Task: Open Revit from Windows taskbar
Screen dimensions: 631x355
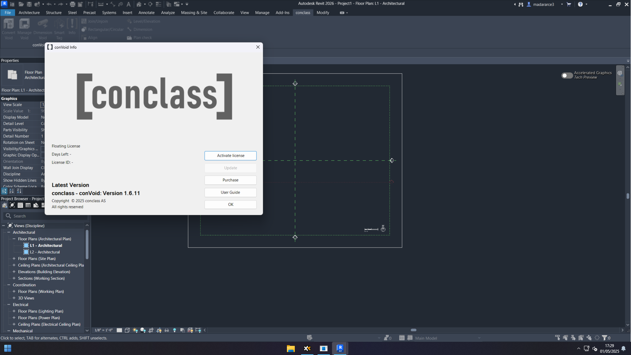Action: (340, 348)
